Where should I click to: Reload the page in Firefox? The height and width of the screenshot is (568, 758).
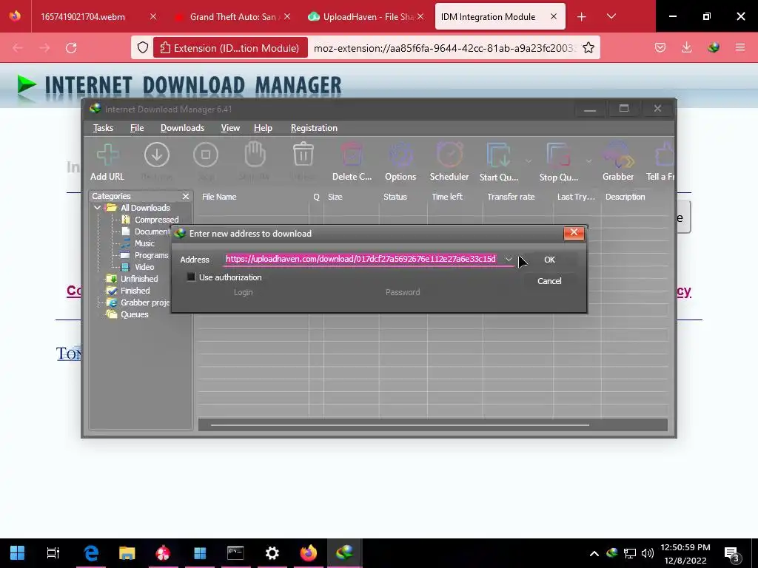tap(71, 48)
